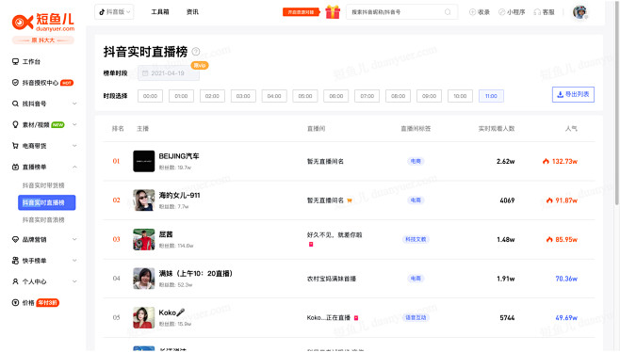The width and height of the screenshot is (620, 352).
Task: Select the 06:00 time slot
Action: [336, 96]
